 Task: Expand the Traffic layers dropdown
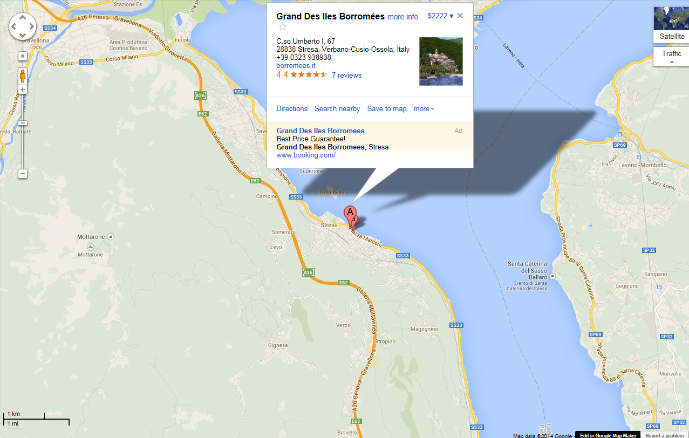(672, 56)
